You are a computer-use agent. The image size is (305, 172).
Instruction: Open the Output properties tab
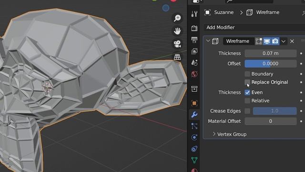click(194, 40)
